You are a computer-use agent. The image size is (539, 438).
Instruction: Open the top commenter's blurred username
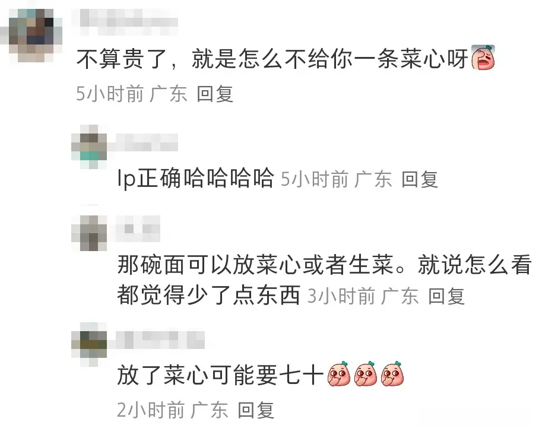coord(129,21)
